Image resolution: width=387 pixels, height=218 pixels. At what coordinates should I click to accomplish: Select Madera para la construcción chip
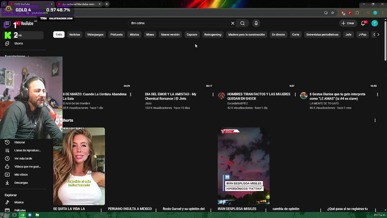point(246,35)
